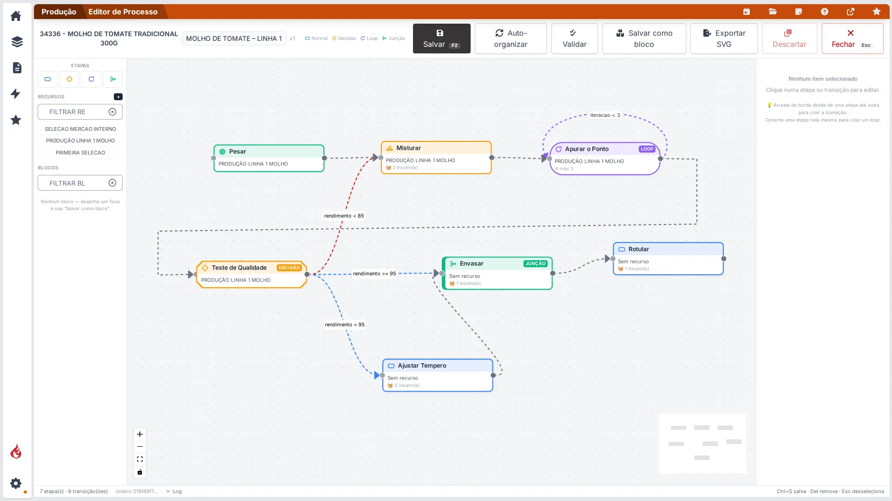The image size is (892, 501).
Task: Select the Teste de Qualidade decision node
Action: point(251,274)
